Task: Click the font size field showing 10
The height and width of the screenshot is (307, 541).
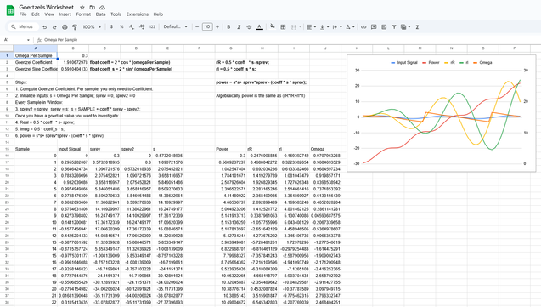Action: [207, 27]
